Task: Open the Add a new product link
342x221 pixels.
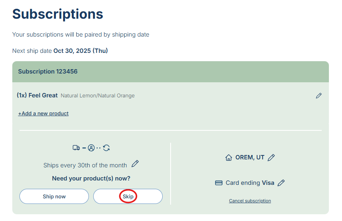Action: click(x=43, y=114)
